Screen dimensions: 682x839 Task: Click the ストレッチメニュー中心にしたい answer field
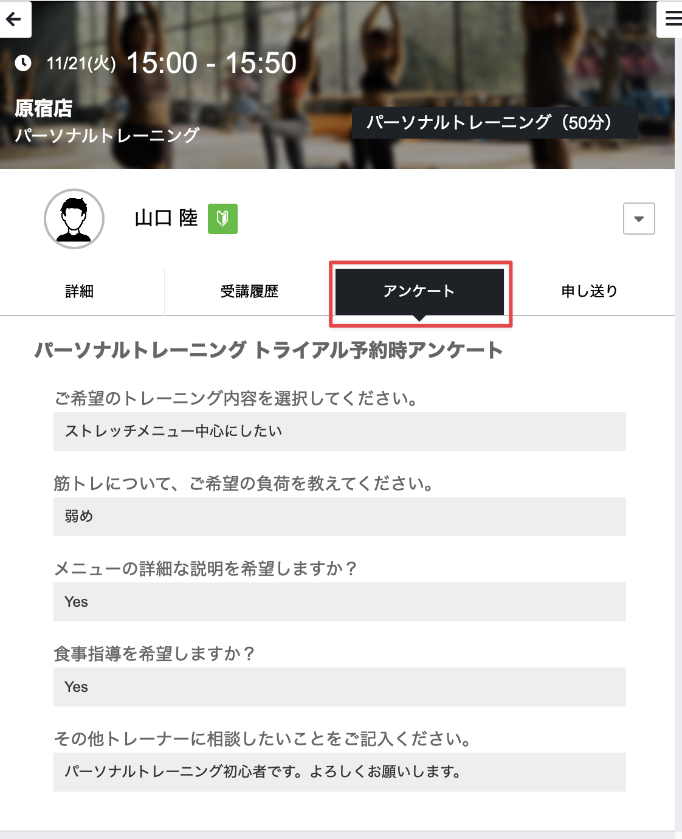339,432
